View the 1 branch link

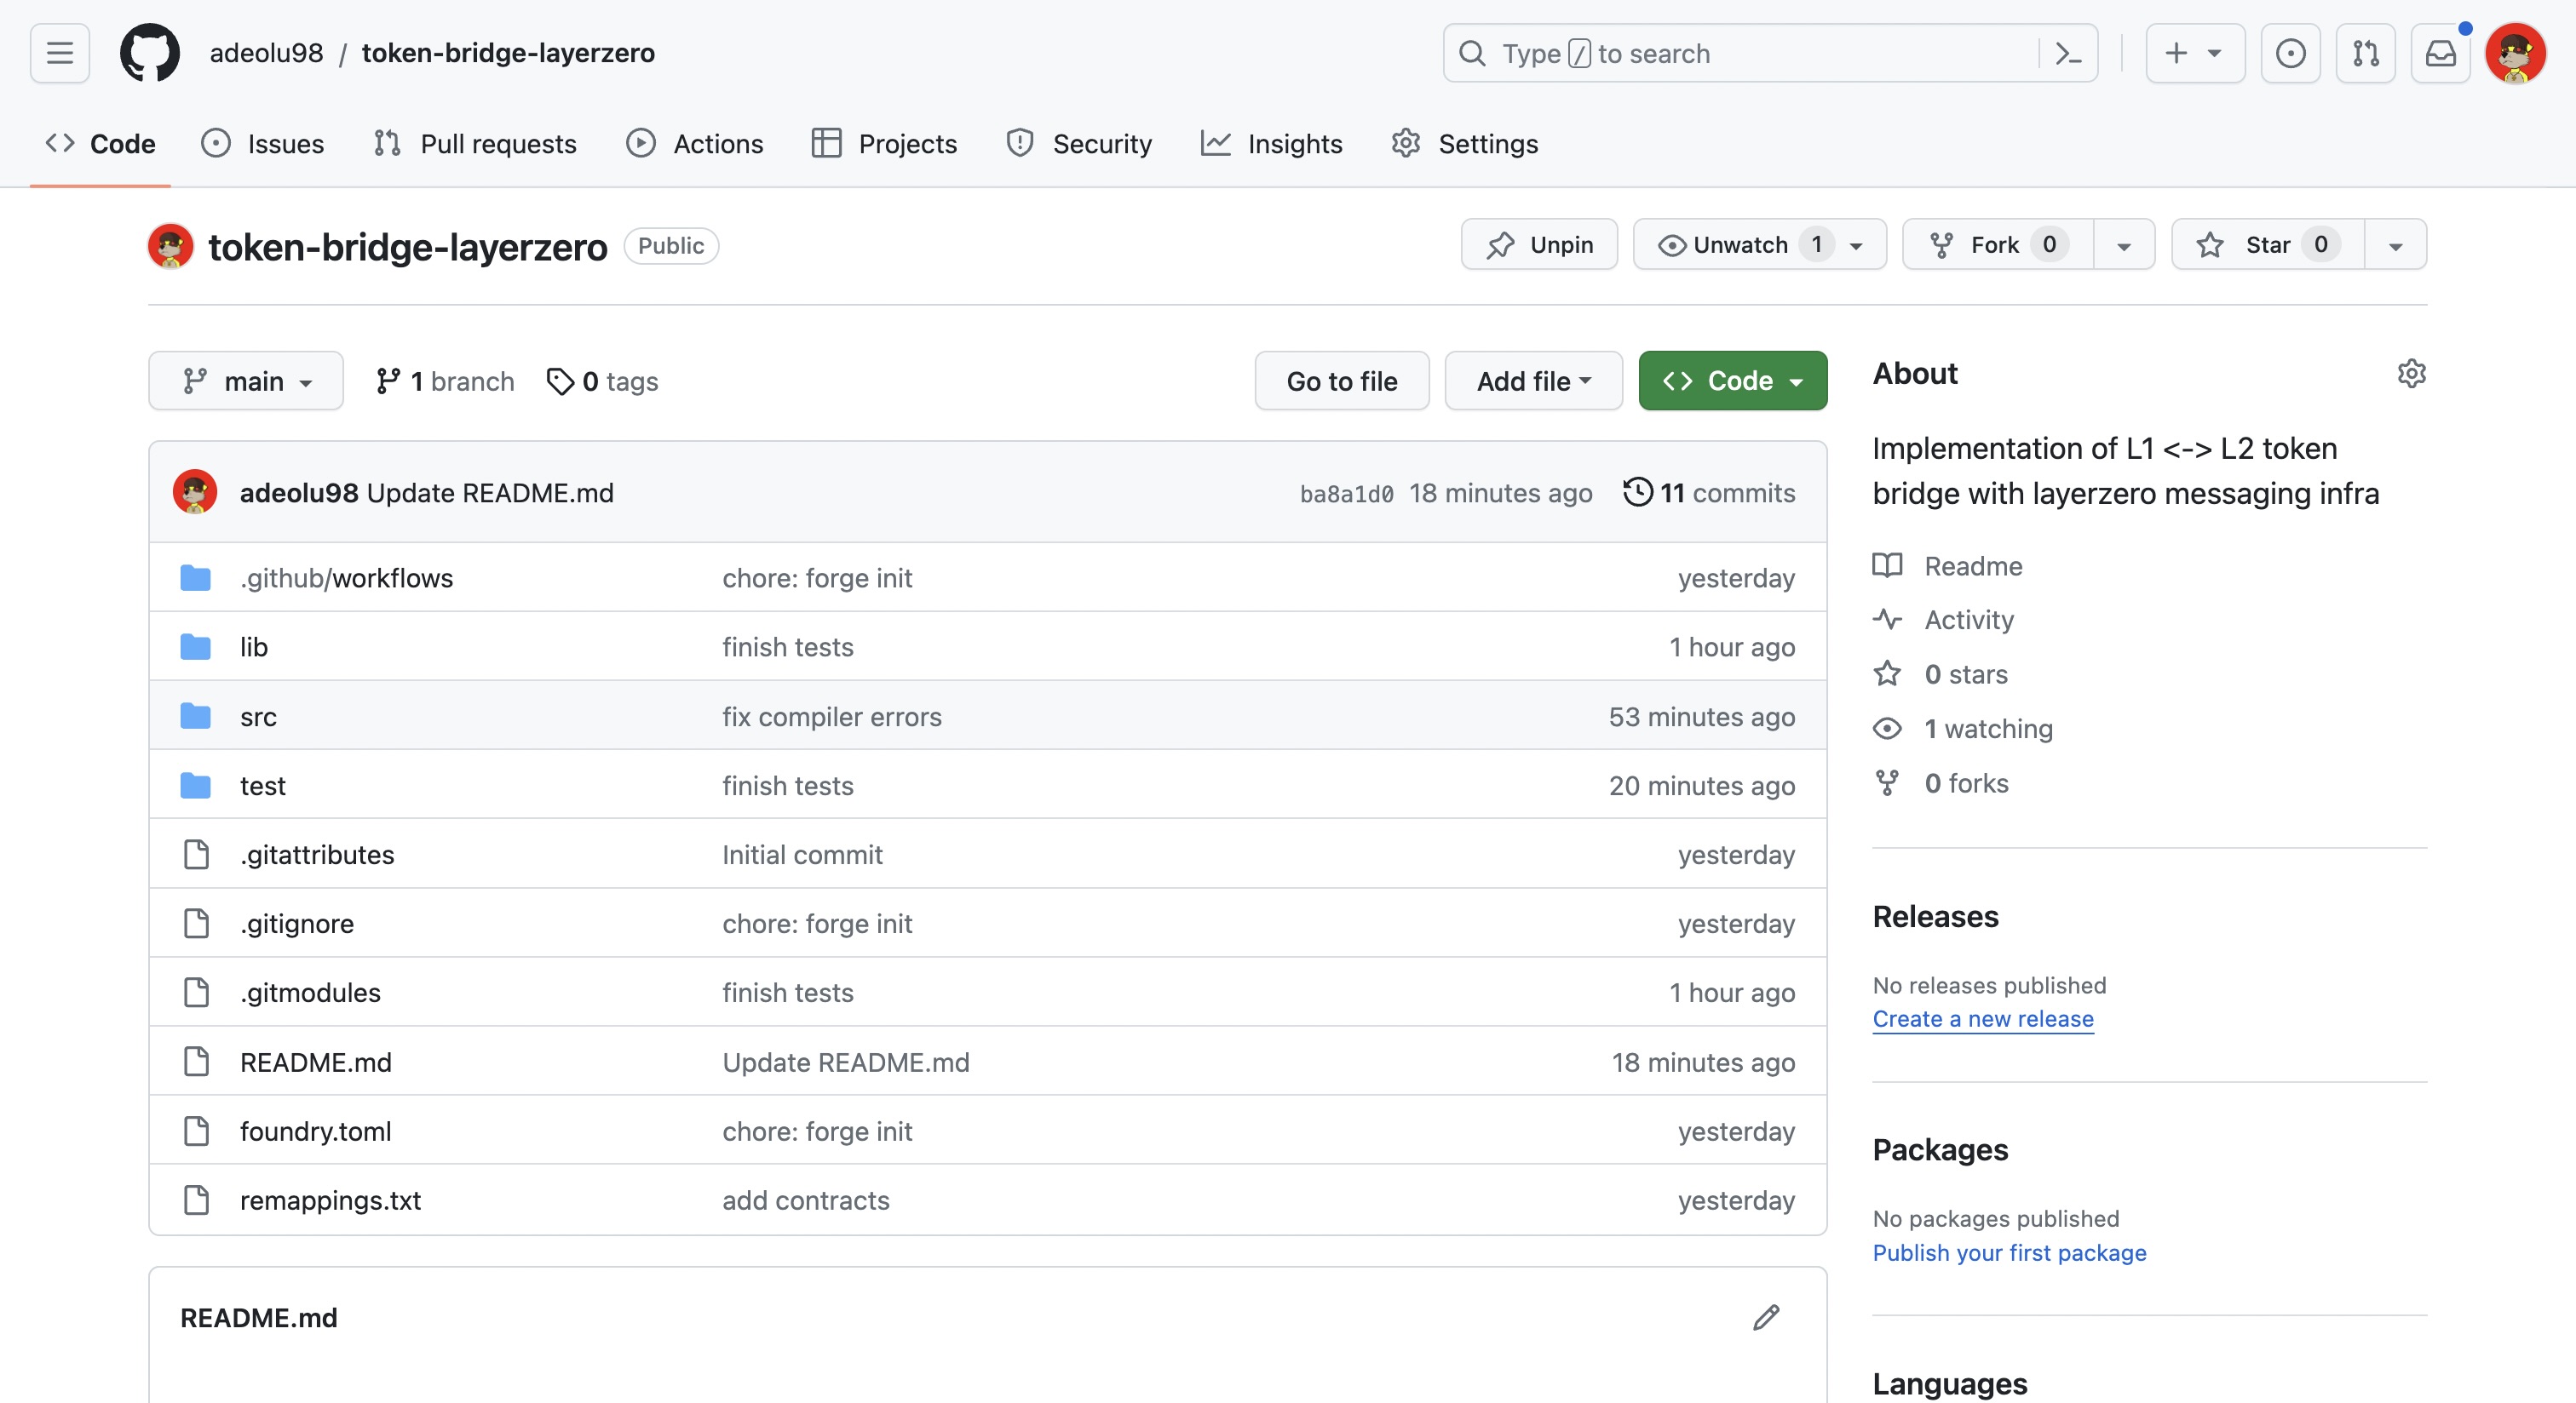[x=445, y=381]
